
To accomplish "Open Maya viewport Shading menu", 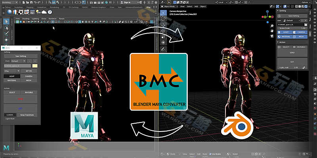I will click(26, 19).
